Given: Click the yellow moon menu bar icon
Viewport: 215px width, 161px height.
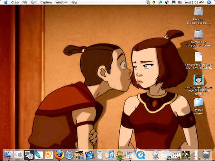Looking at the screenshot, I should 154,3.
